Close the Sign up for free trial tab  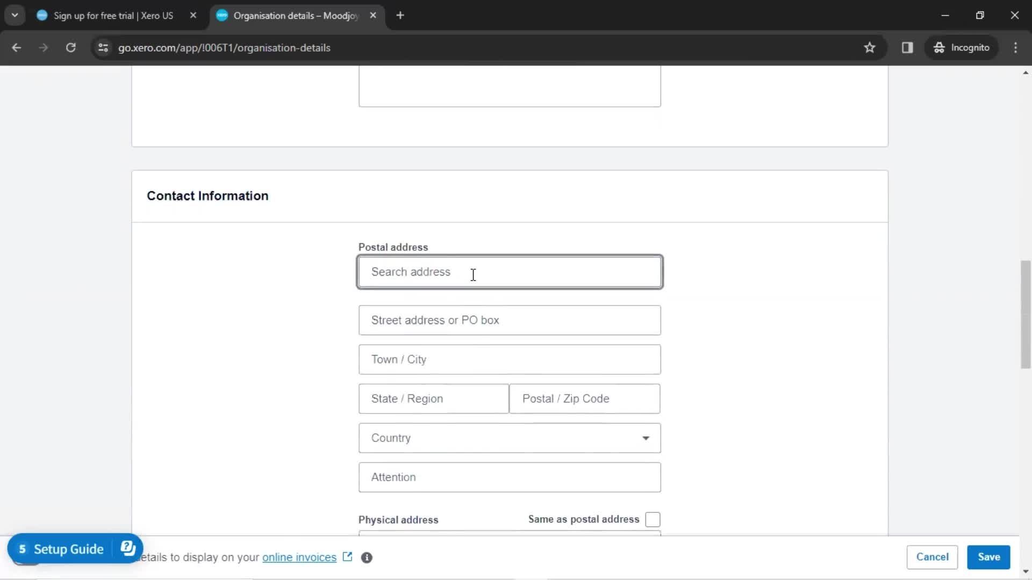coord(193,16)
